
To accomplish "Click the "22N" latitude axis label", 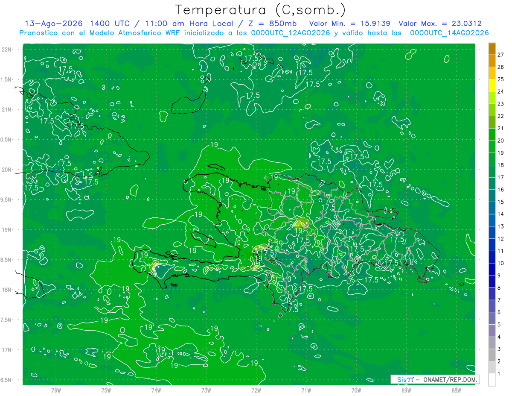I will pos(7,50).
